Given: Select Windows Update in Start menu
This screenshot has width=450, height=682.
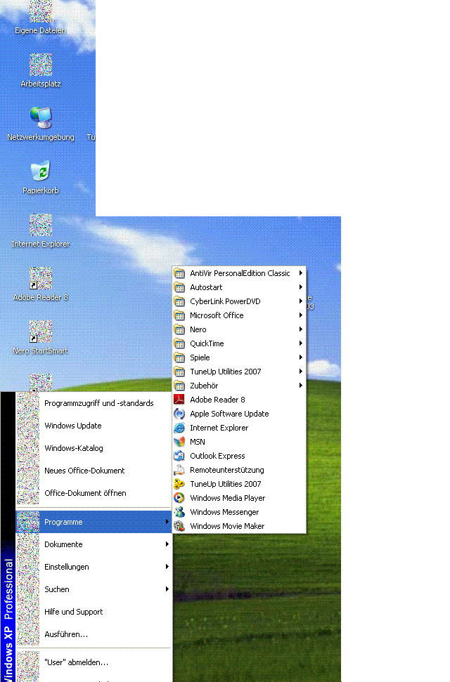Looking at the screenshot, I should point(94,426).
